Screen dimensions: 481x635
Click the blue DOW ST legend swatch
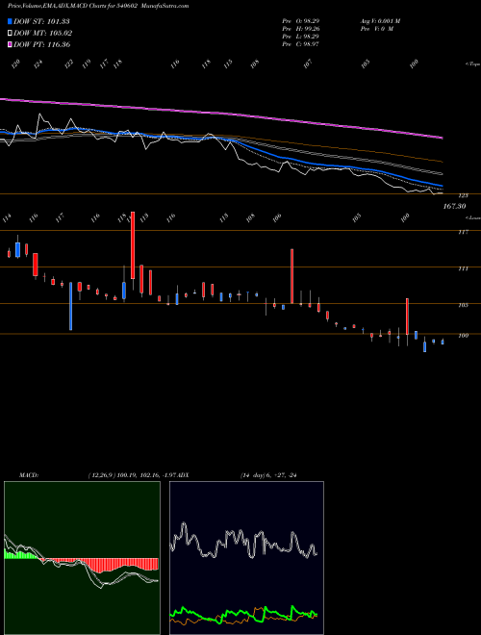pos(11,21)
